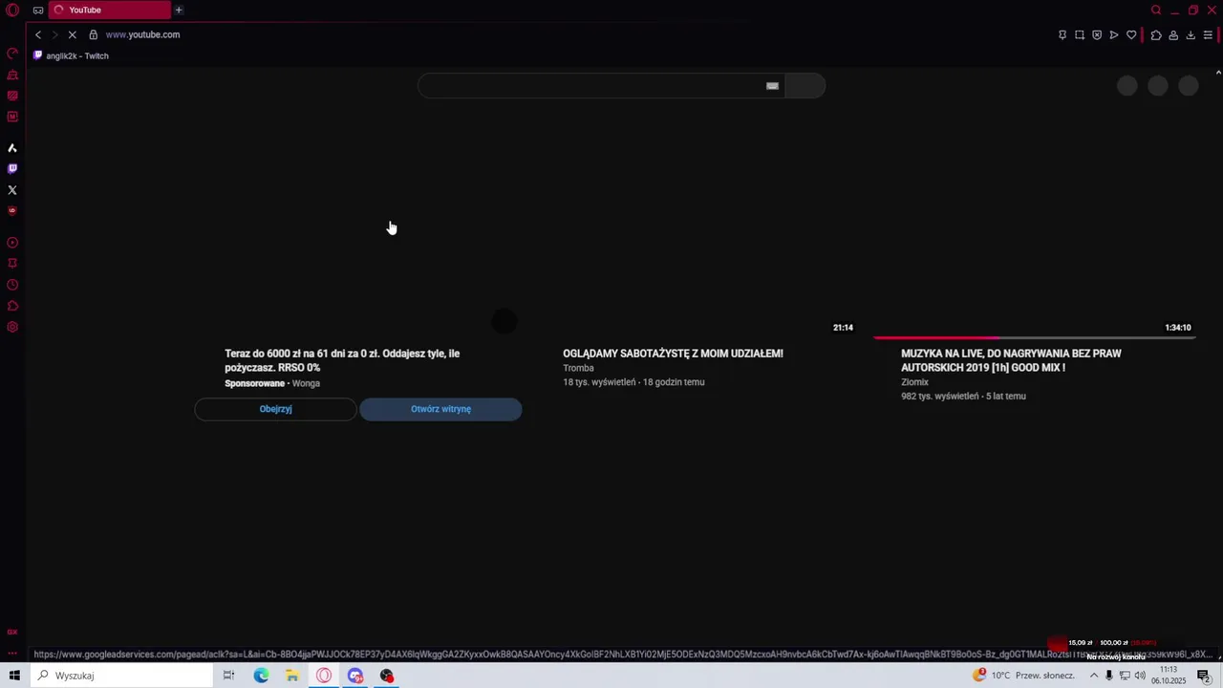The width and height of the screenshot is (1223, 688).
Task: Stop loading the page
Action: [72, 34]
